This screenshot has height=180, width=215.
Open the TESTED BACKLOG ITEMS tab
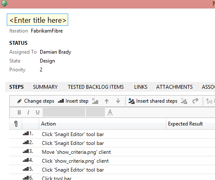[x=96, y=87]
